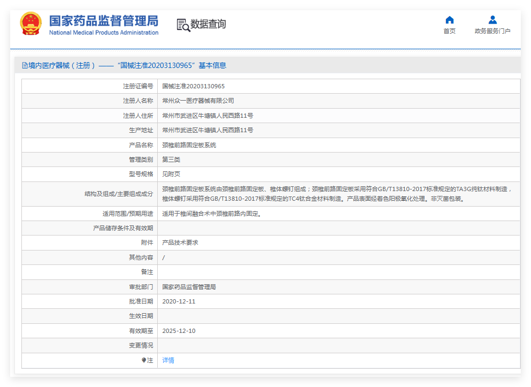The image size is (531, 387).
Task: Click the 数据查询 heading text
Action: (x=208, y=24)
